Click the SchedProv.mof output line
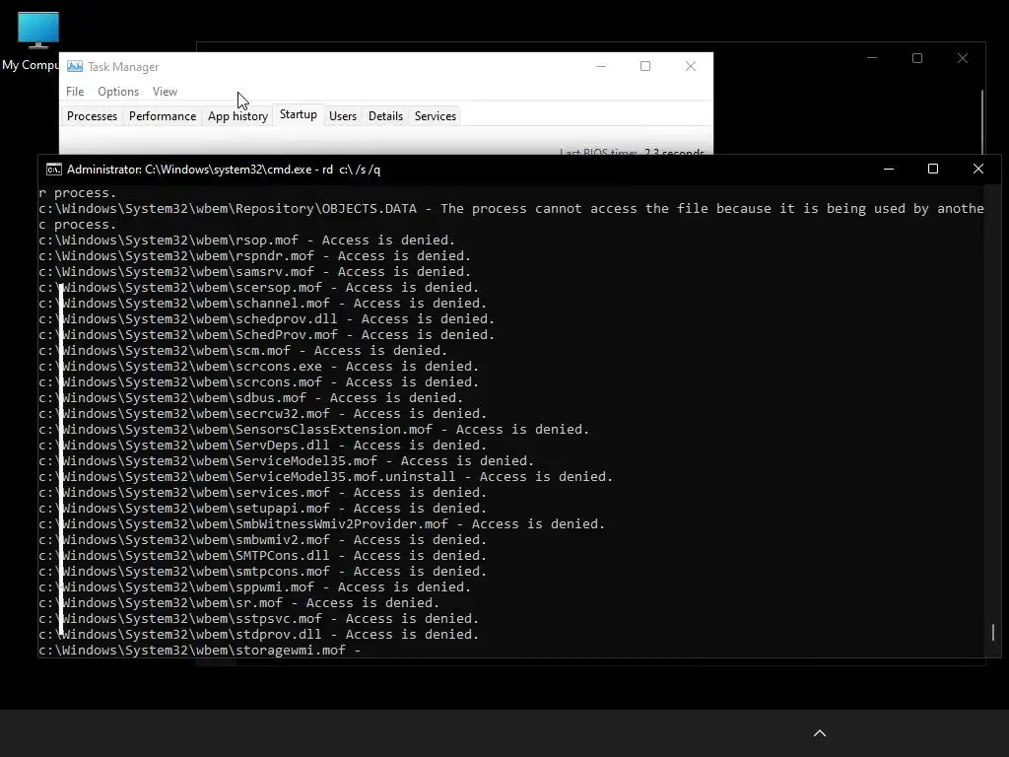 pyautogui.click(x=266, y=335)
